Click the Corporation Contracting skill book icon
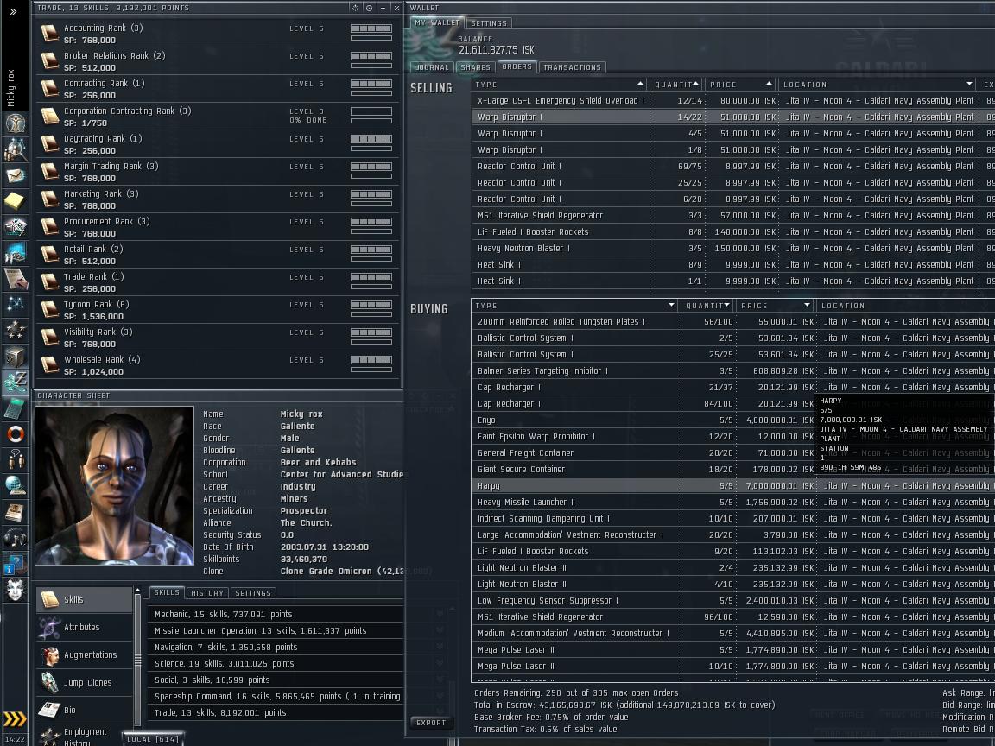This screenshot has width=995, height=746. coord(49,116)
